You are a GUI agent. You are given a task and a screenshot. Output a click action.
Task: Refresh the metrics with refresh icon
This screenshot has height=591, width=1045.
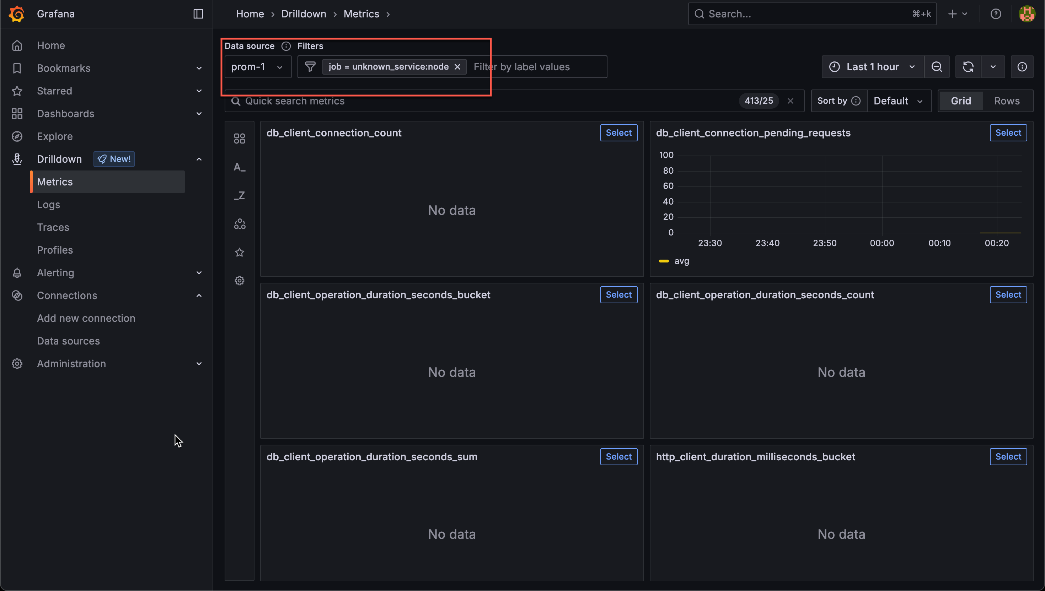968,66
